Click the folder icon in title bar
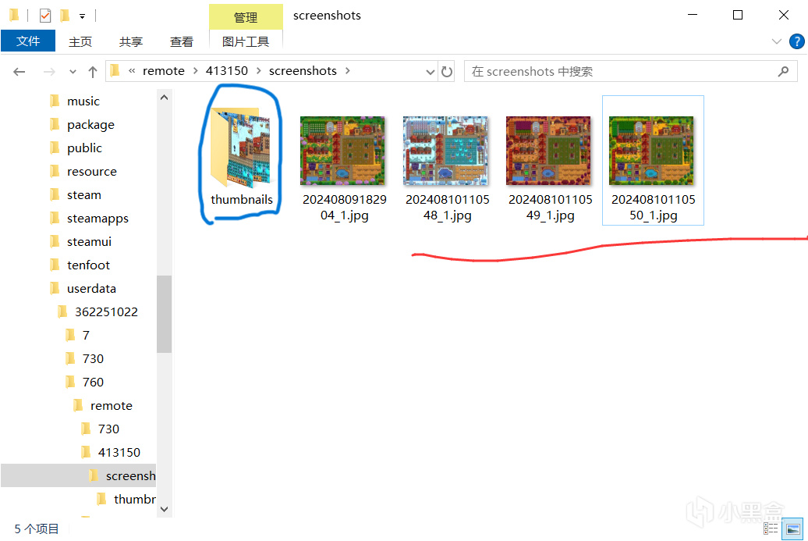Image resolution: width=808 pixels, height=541 pixels. 14,16
